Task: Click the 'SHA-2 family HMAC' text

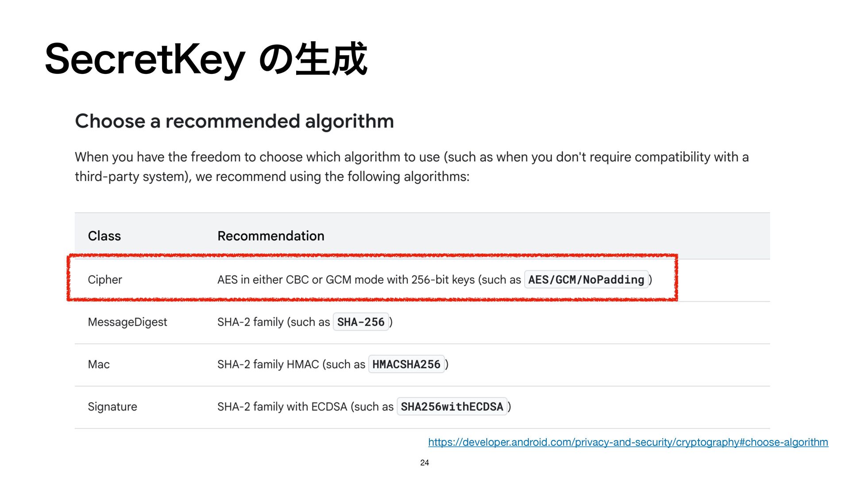Action: point(268,364)
